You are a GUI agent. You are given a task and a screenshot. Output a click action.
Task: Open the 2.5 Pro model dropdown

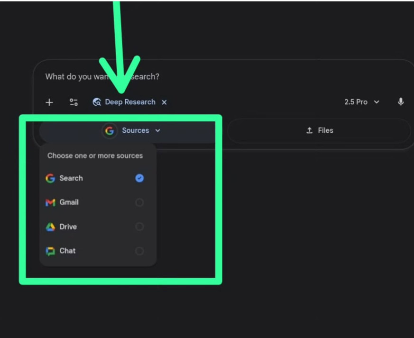[362, 102]
